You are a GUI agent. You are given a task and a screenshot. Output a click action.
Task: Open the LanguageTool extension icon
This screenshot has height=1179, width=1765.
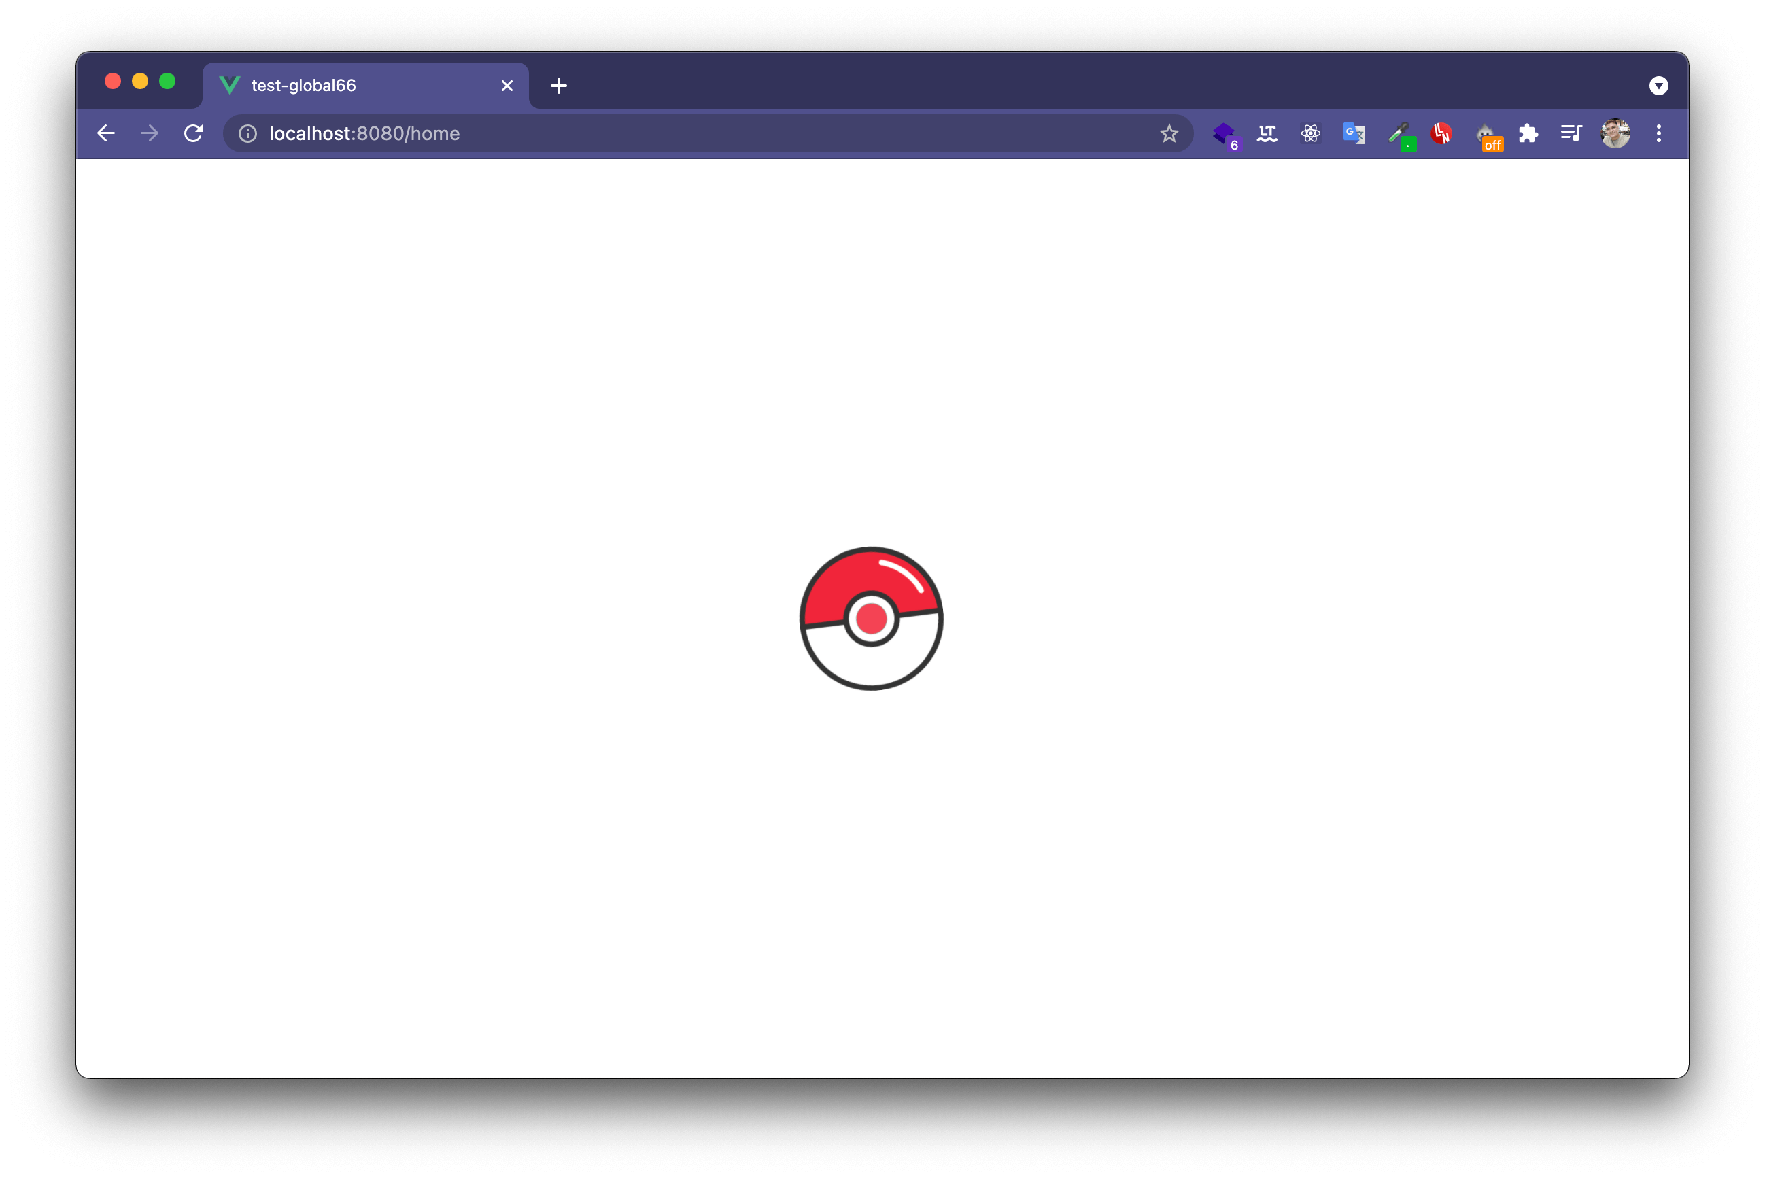coord(1267,134)
